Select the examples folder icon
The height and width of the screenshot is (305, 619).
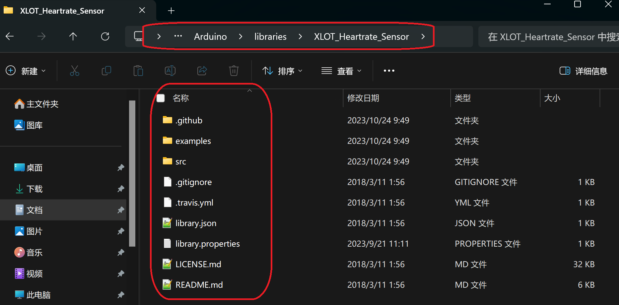pyautogui.click(x=168, y=141)
